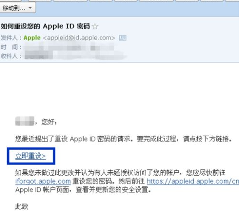Select the blurred timestamp after 时间

(x=69, y=48)
